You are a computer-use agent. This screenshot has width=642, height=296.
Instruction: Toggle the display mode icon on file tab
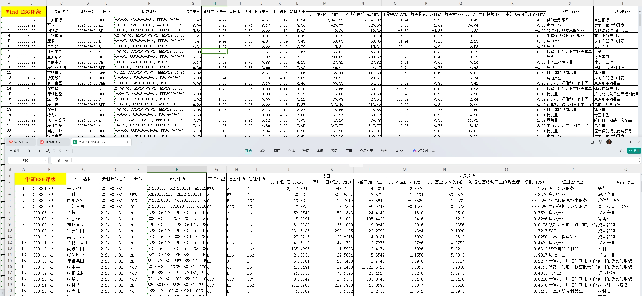pyautogui.click(x=122, y=142)
